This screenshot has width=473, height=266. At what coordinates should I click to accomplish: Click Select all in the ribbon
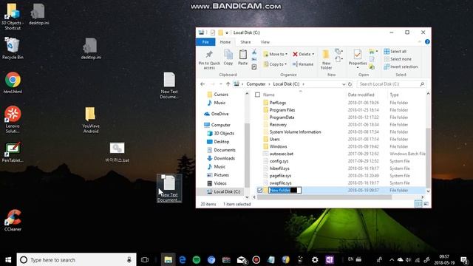click(x=395, y=51)
